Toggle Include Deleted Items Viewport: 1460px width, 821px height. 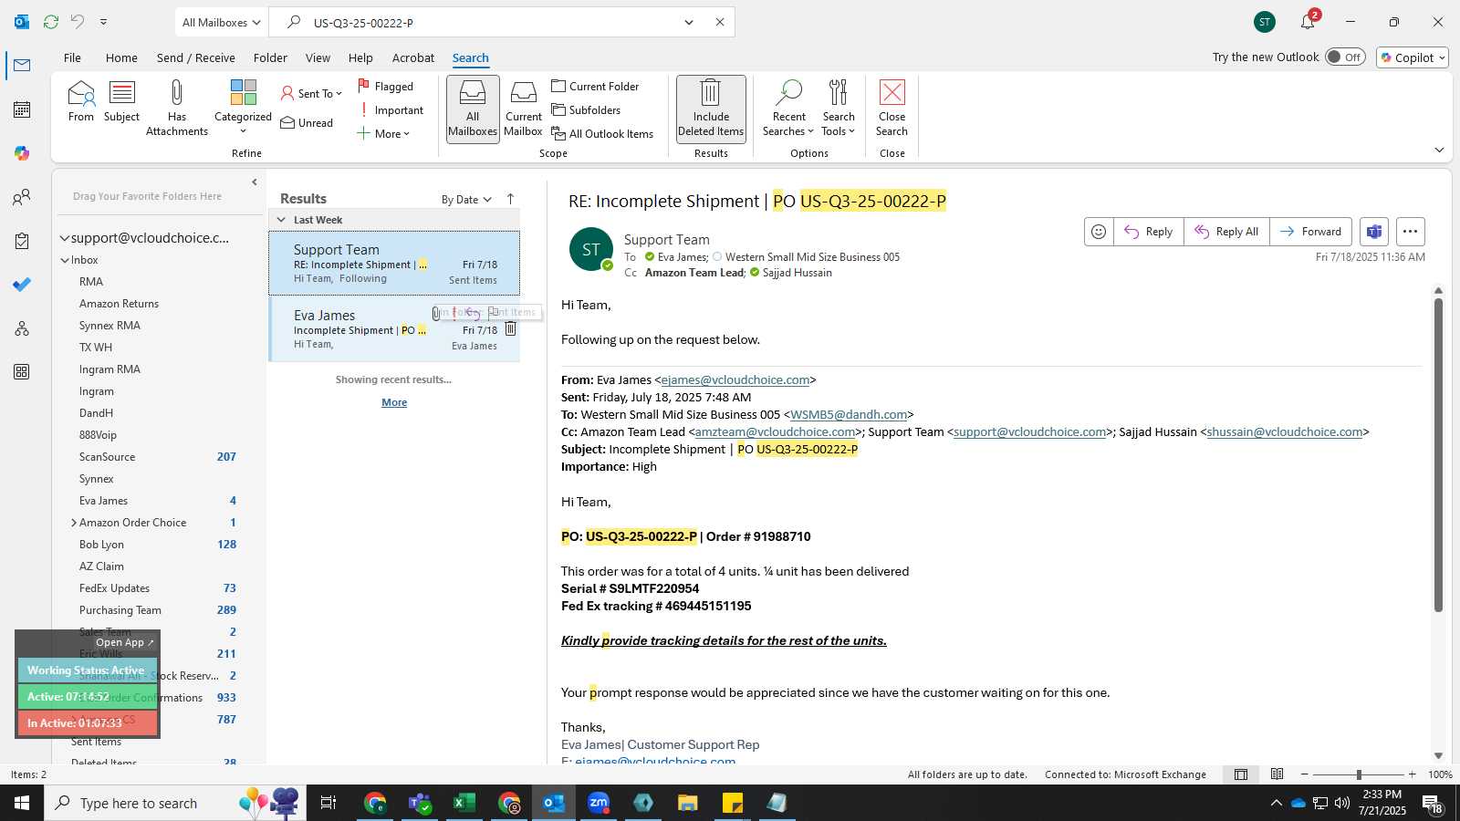[x=711, y=108]
